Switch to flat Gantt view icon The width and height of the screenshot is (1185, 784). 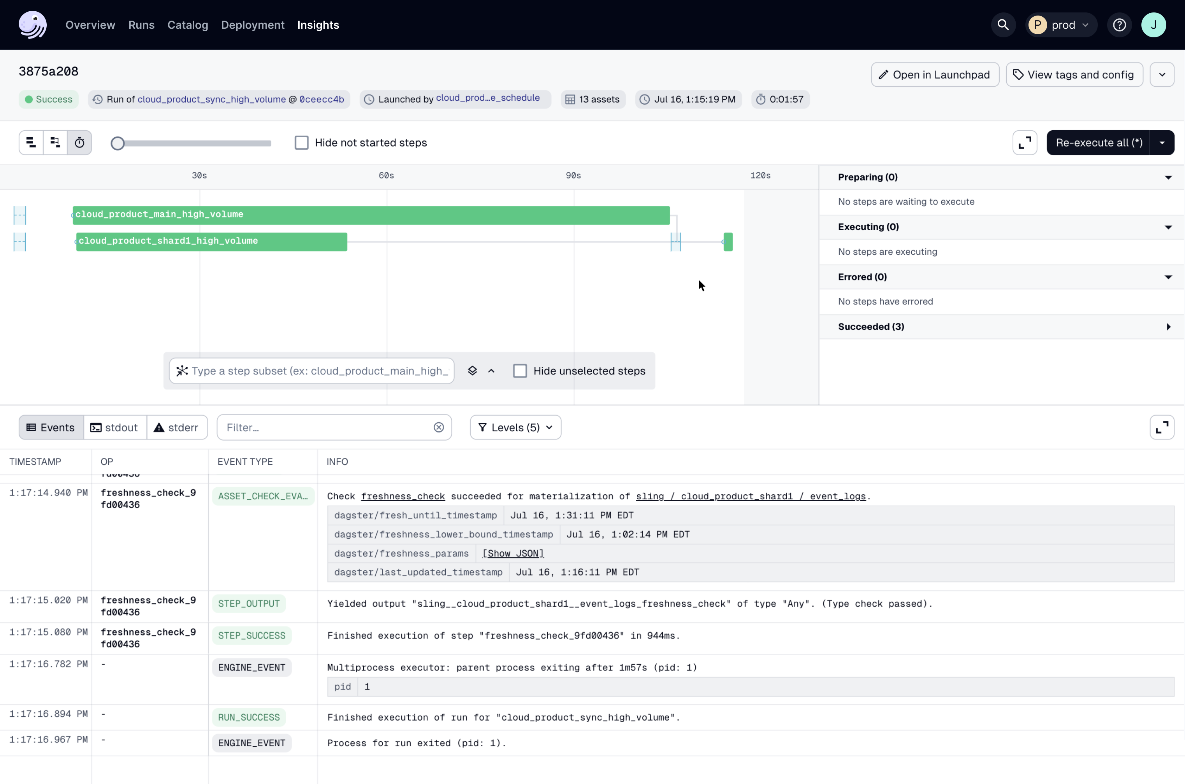click(31, 142)
